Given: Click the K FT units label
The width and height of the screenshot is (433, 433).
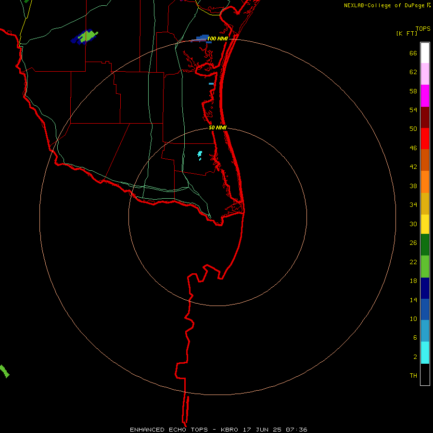Looking at the screenshot, I should pyautogui.click(x=407, y=33).
